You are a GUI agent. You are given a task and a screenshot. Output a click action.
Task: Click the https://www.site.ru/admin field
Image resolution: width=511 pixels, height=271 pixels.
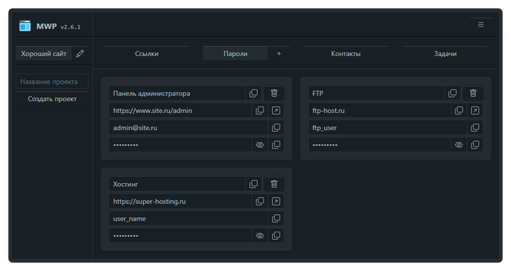(180, 111)
